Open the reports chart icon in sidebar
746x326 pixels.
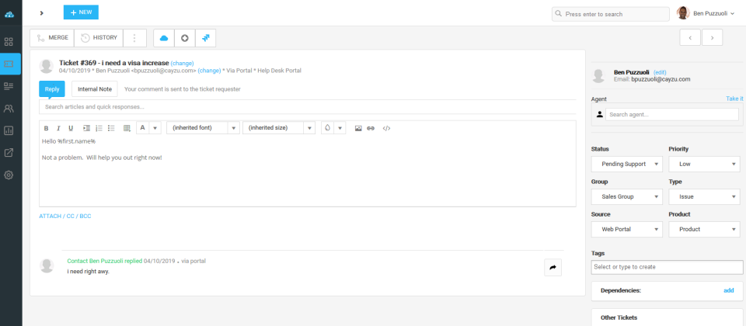pyautogui.click(x=9, y=130)
